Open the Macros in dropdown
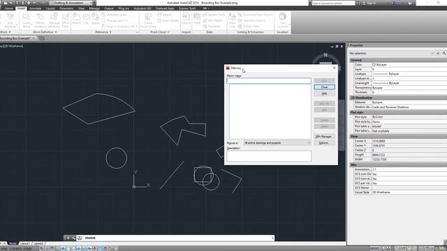The height and width of the screenshot is (251, 447). [277, 143]
